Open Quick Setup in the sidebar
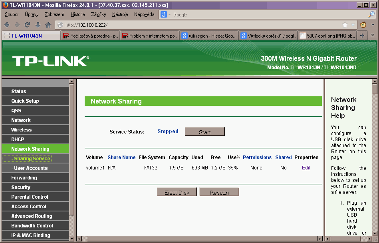This screenshot has height=243, width=379. pyautogui.click(x=35, y=101)
